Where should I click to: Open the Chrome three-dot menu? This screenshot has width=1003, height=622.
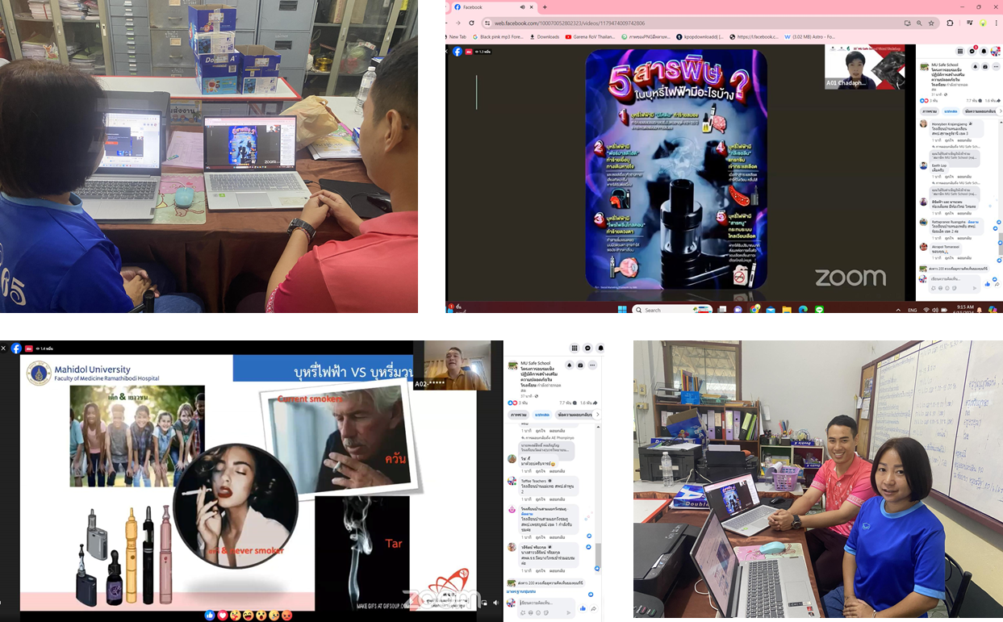997,23
